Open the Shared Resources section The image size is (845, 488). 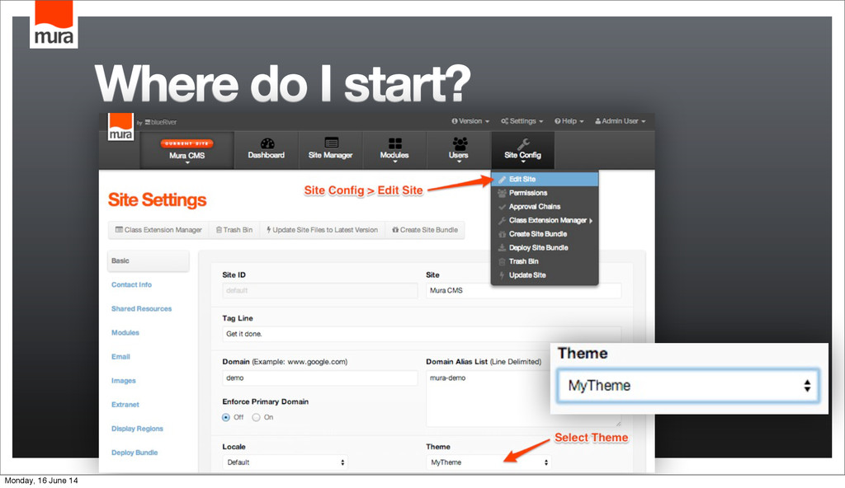click(x=142, y=309)
